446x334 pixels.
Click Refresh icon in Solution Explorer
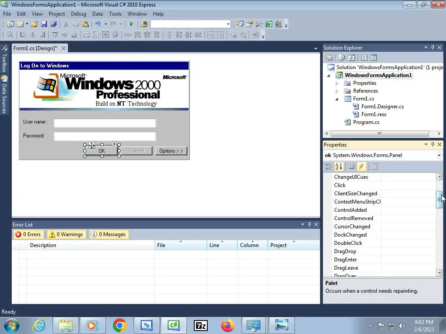coord(351,58)
